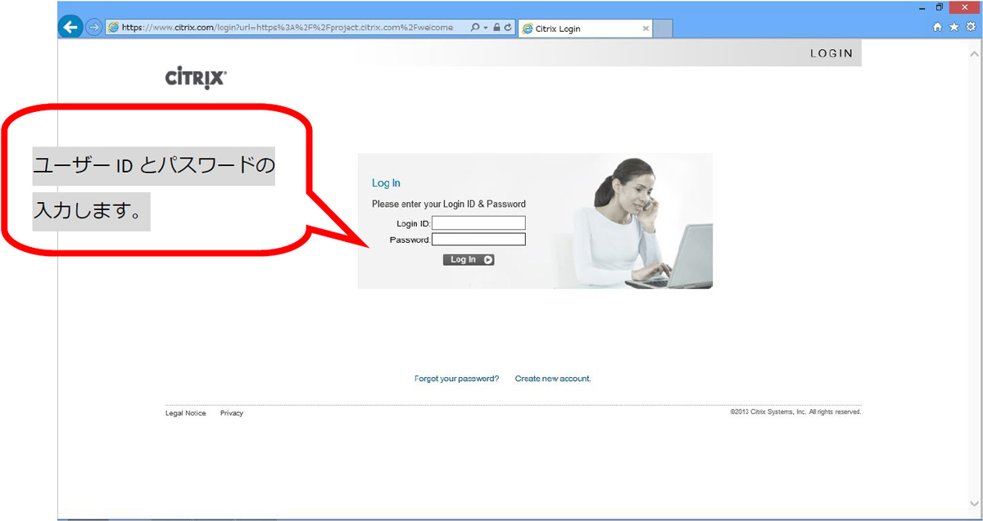983x521 pixels.
Task: Click the security lock icon
Action: point(496,27)
